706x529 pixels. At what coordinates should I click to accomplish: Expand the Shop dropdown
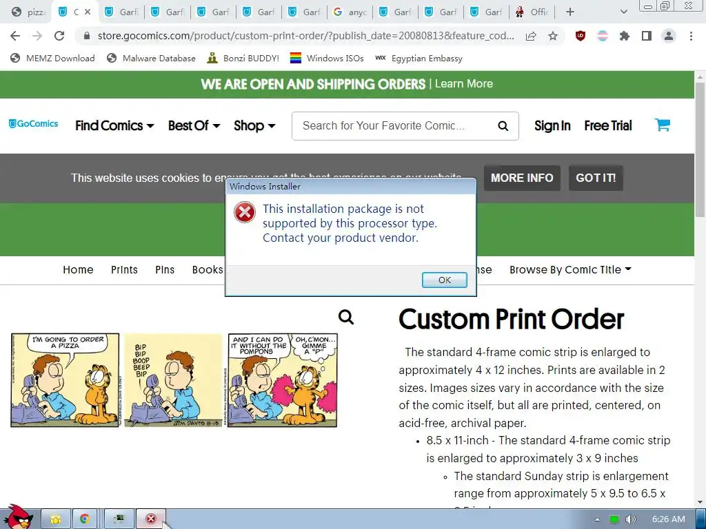(254, 125)
